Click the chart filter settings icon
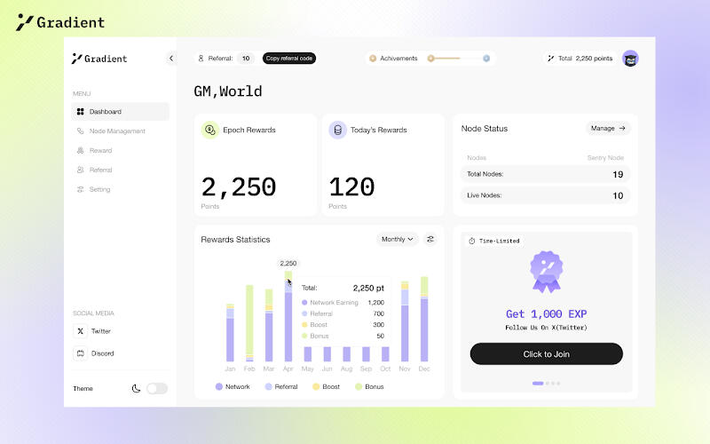 [430, 239]
